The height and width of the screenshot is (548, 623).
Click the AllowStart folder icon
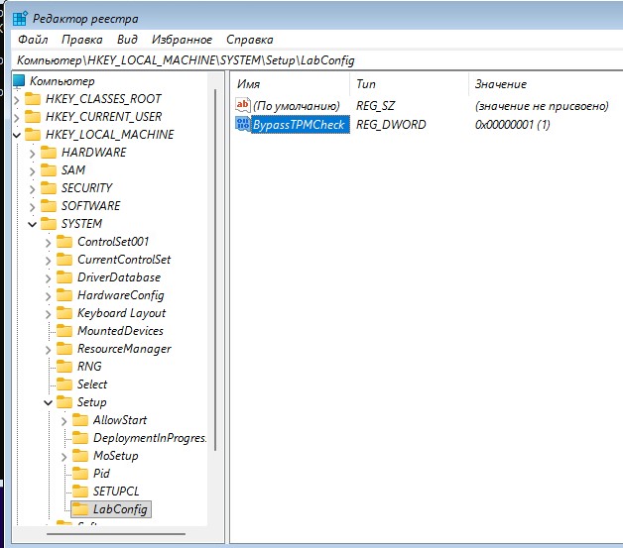[x=80, y=420]
